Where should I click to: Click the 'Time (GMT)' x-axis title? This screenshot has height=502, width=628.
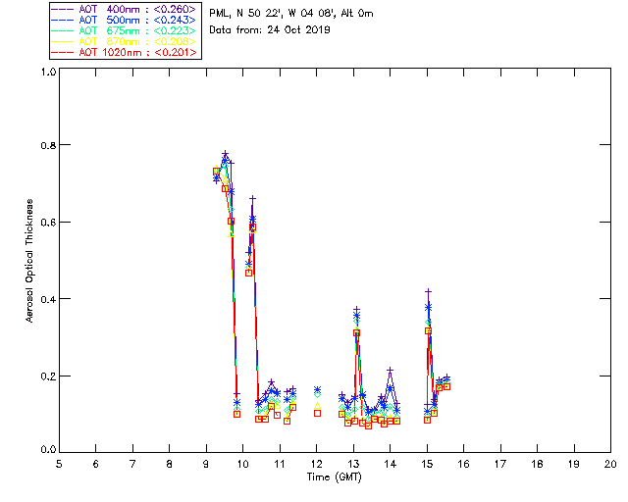click(x=334, y=477)
